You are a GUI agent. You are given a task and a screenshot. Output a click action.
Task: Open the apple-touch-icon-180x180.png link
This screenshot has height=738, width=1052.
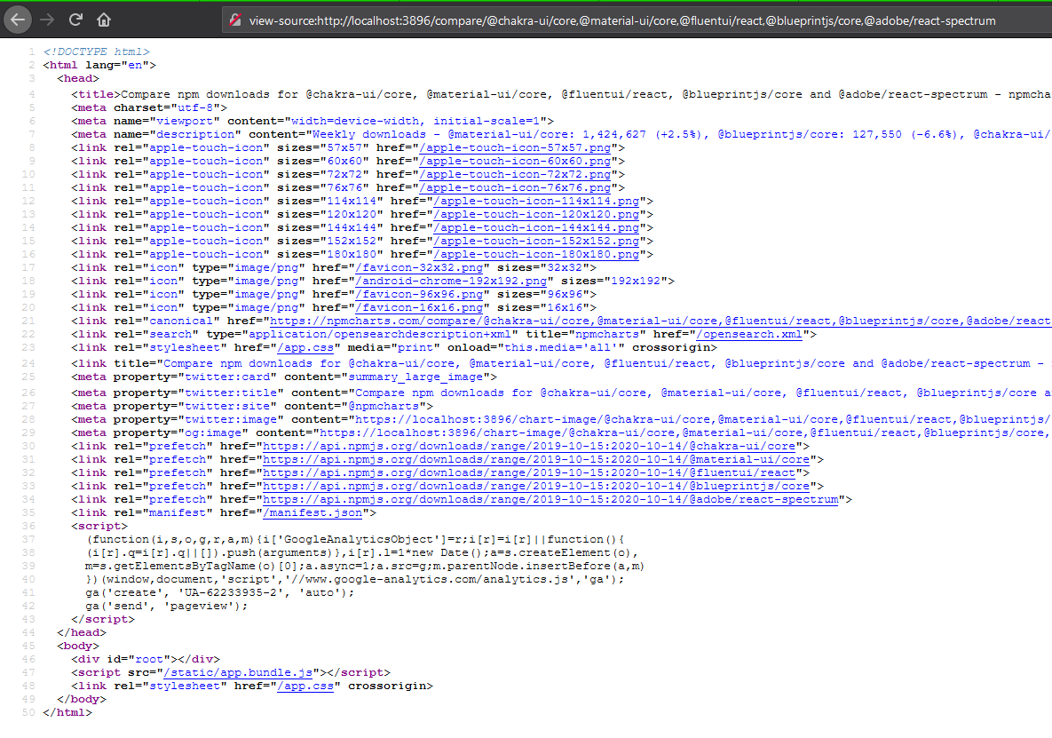(x=536, y=255)
